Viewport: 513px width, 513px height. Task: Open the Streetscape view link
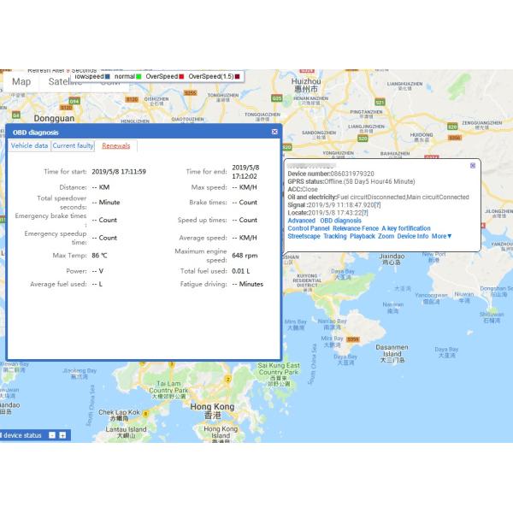303,236
